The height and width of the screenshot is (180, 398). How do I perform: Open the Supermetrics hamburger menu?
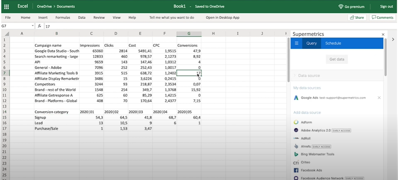[x=296, y=43]
